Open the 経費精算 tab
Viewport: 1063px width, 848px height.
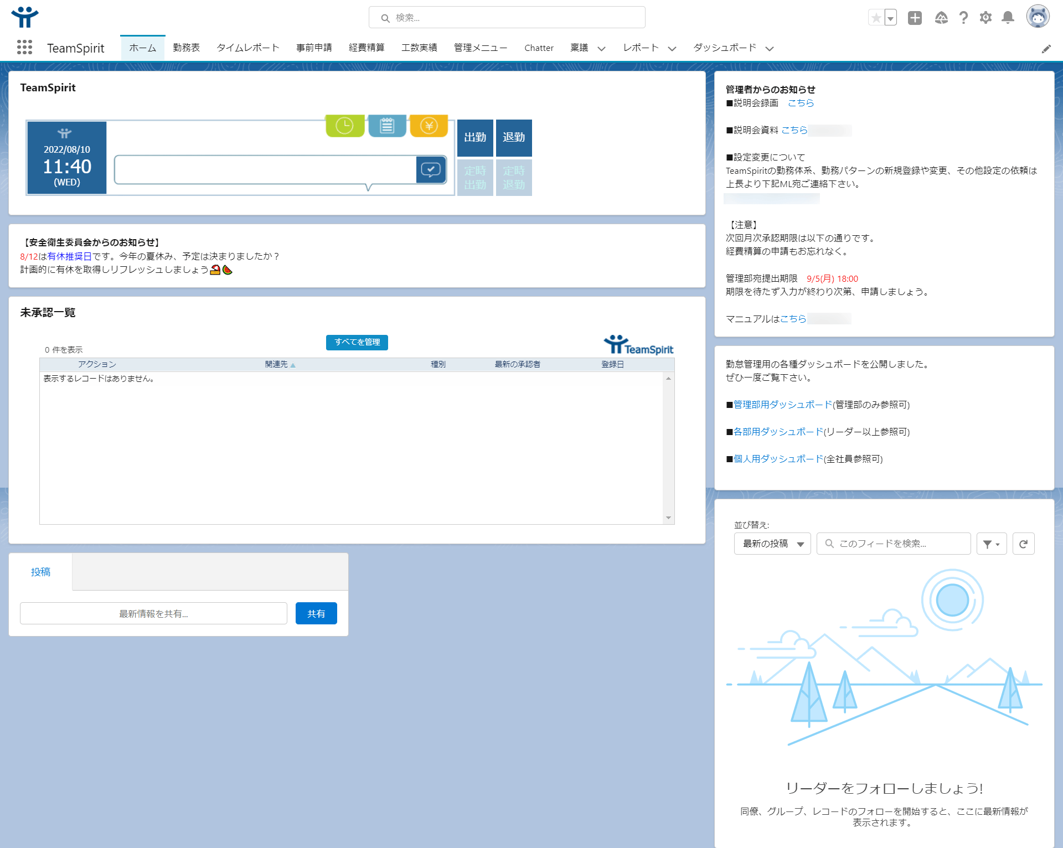coord(367,48)
